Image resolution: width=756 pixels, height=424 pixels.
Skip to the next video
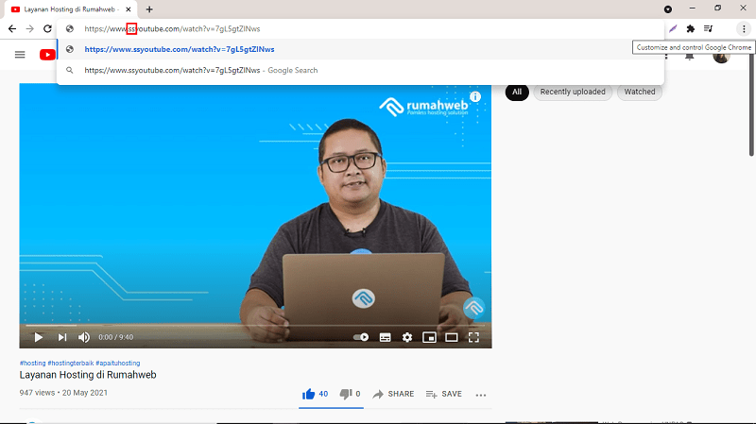62,337
